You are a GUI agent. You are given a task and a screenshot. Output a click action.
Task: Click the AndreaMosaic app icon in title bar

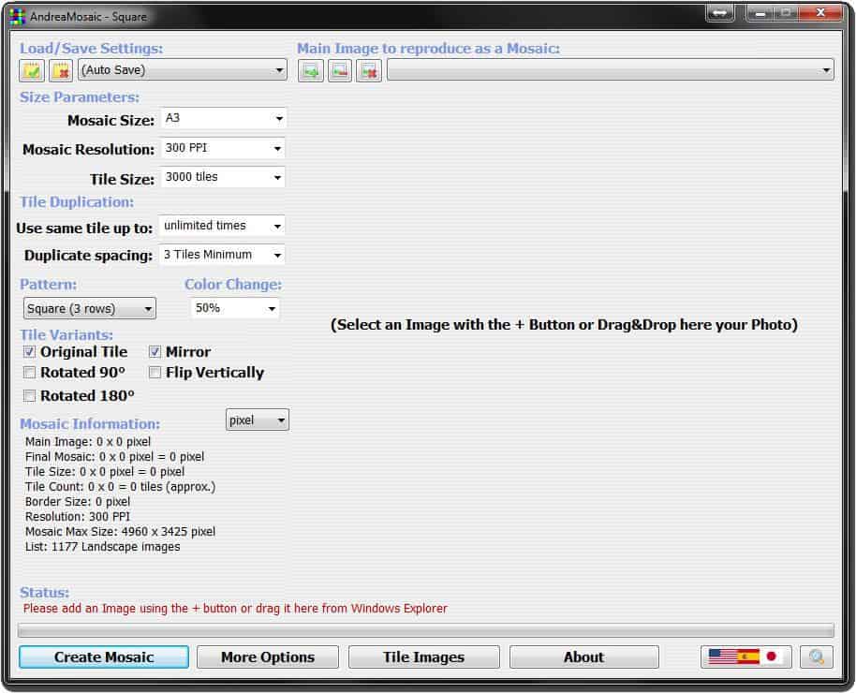(17, 16)
